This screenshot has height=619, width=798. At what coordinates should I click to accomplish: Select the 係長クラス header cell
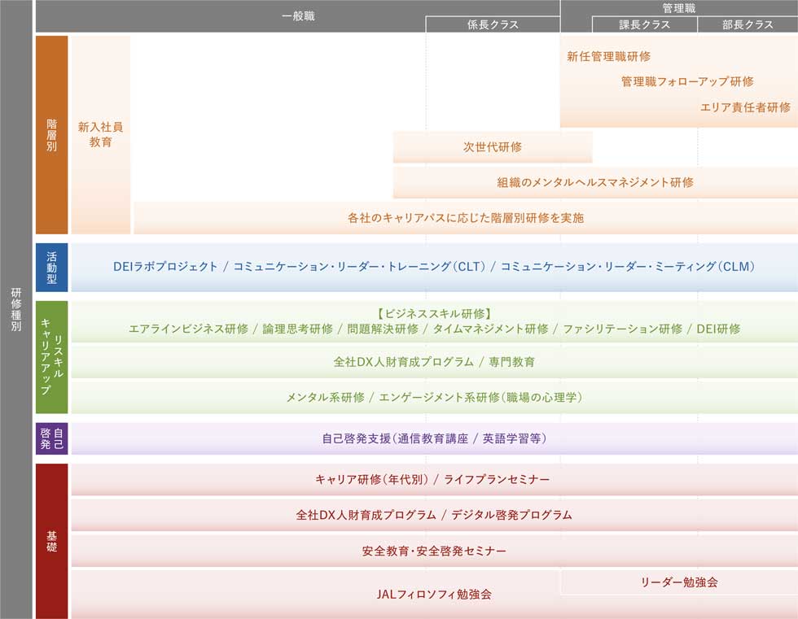point(493,24)
